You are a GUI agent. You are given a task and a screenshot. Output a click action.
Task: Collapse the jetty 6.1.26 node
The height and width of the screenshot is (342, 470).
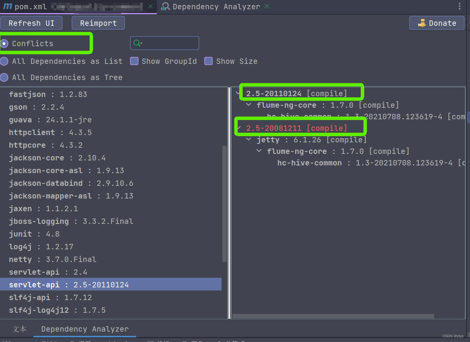click(x=249, y=140)
